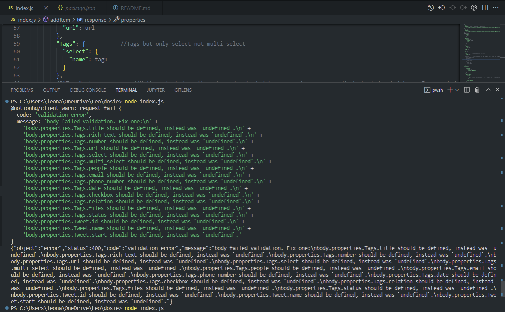Click the command decoration dot on last prompt
This screenshot has width=505, height=312.
coord(7,308)
